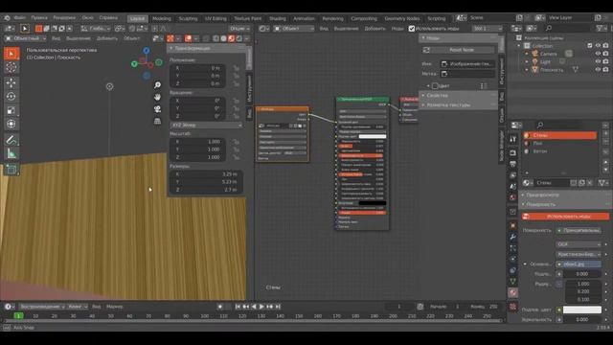Switch perspective/orthographic with the grid icon

[157, 121]
